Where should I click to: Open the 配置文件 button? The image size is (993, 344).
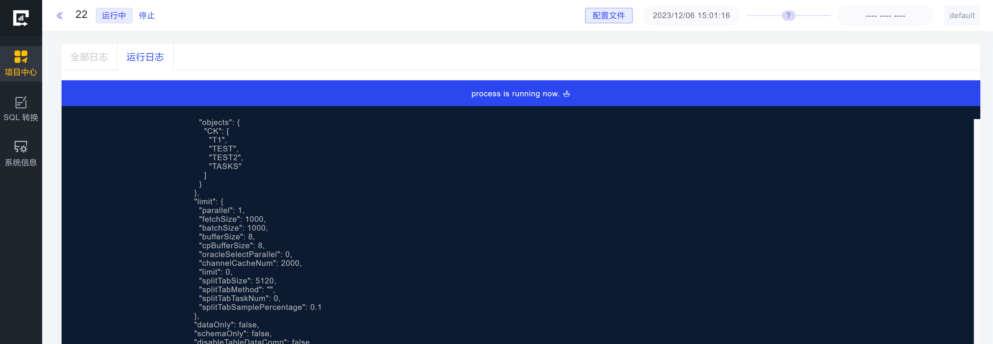tap(608, 16)
